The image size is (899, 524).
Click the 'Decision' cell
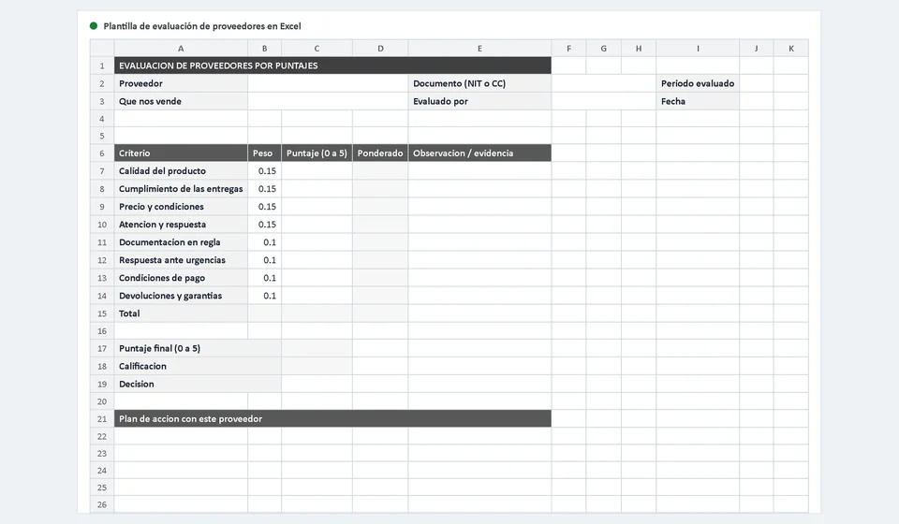pos(198,384)
